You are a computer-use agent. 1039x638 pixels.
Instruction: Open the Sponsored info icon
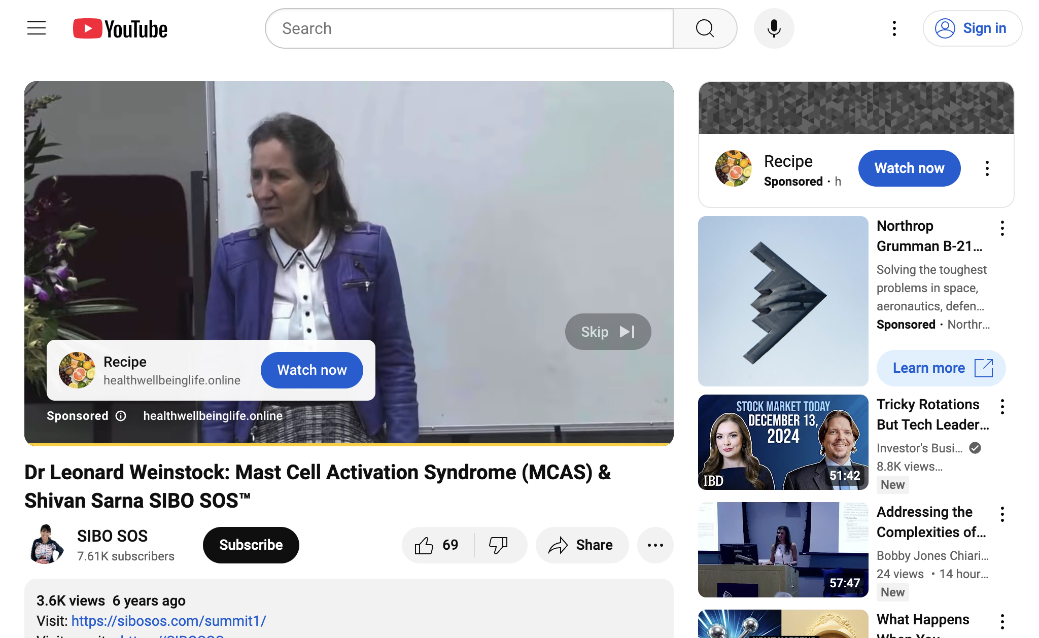pos(121,416)
